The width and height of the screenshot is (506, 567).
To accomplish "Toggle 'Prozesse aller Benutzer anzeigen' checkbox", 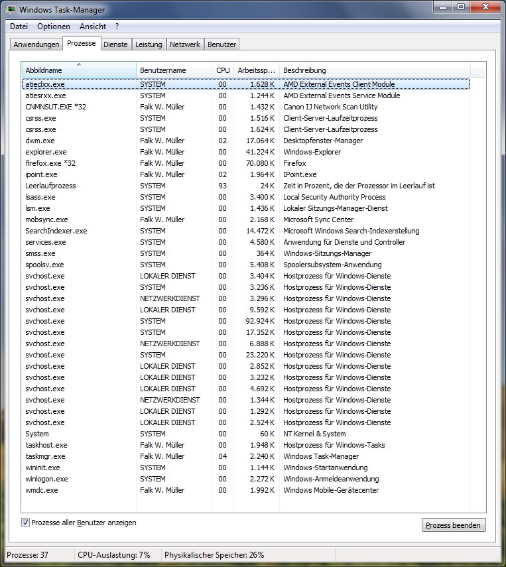I will (25, 522).
